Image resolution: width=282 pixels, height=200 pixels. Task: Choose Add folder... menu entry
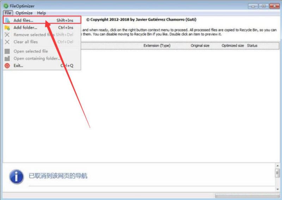[x=42, y=28]
